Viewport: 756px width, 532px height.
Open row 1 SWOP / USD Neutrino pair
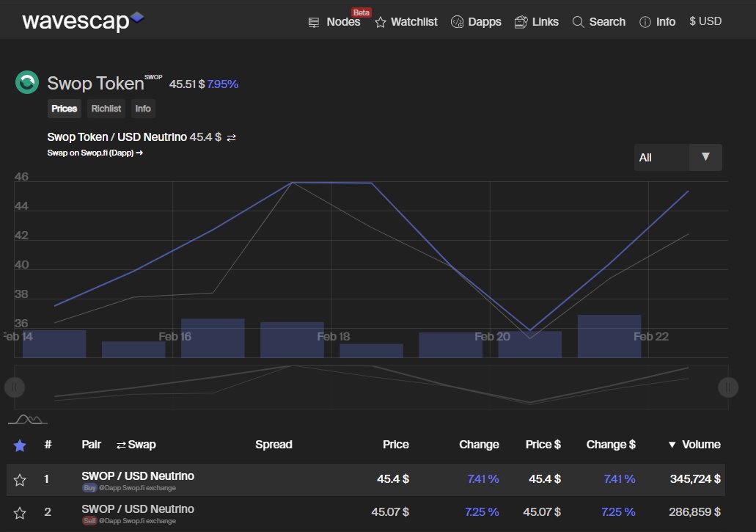[x=138, y=475]
